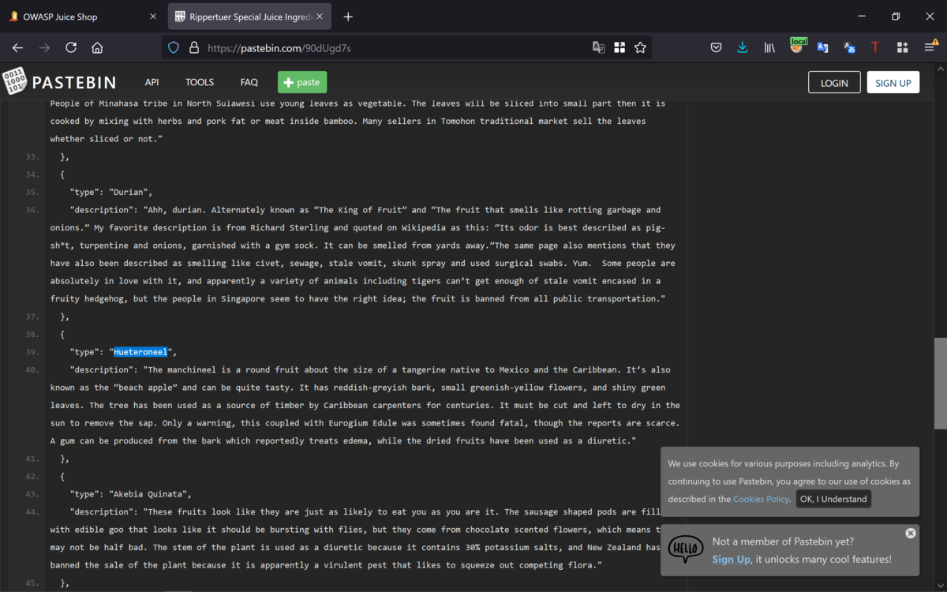Go back to the previous page

pos(18,47)
